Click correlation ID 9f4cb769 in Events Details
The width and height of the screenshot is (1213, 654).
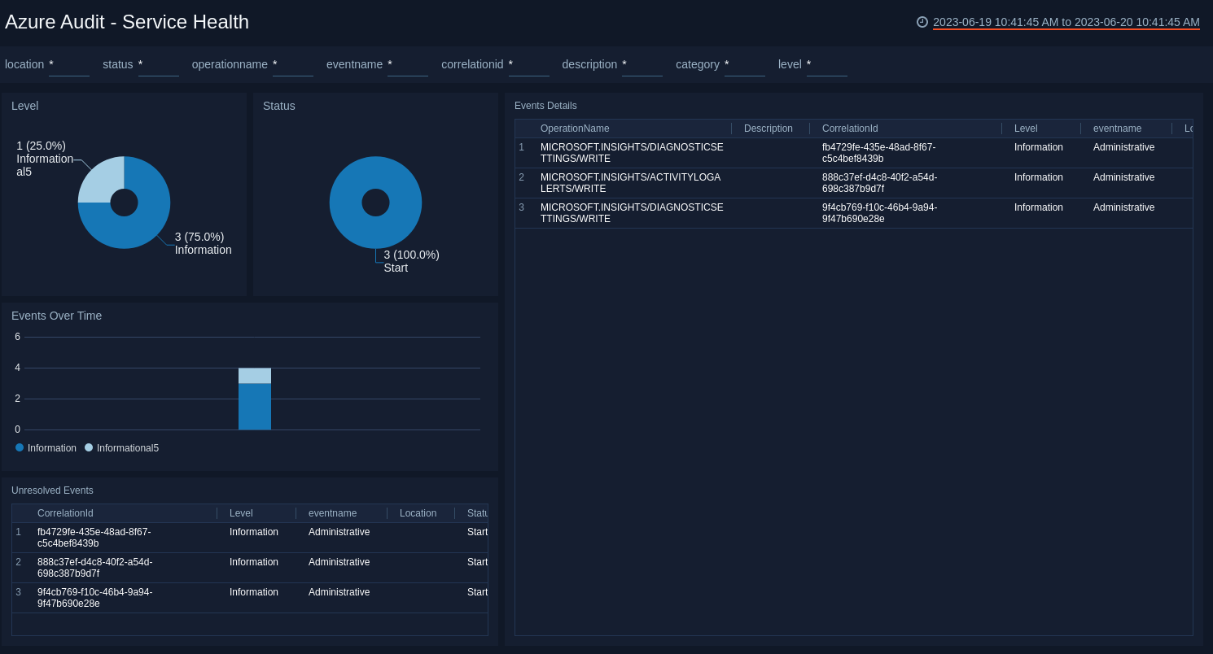[x=879, y=213]
